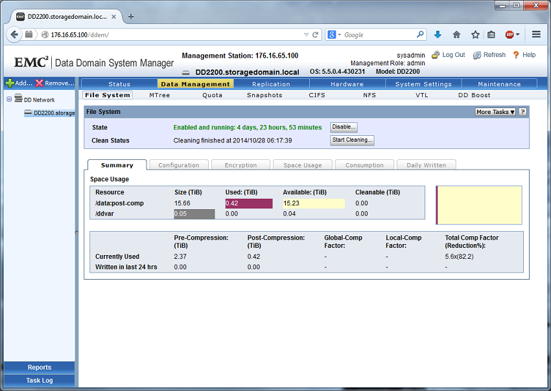Click the Google search magnifier icon

(420, 34)
